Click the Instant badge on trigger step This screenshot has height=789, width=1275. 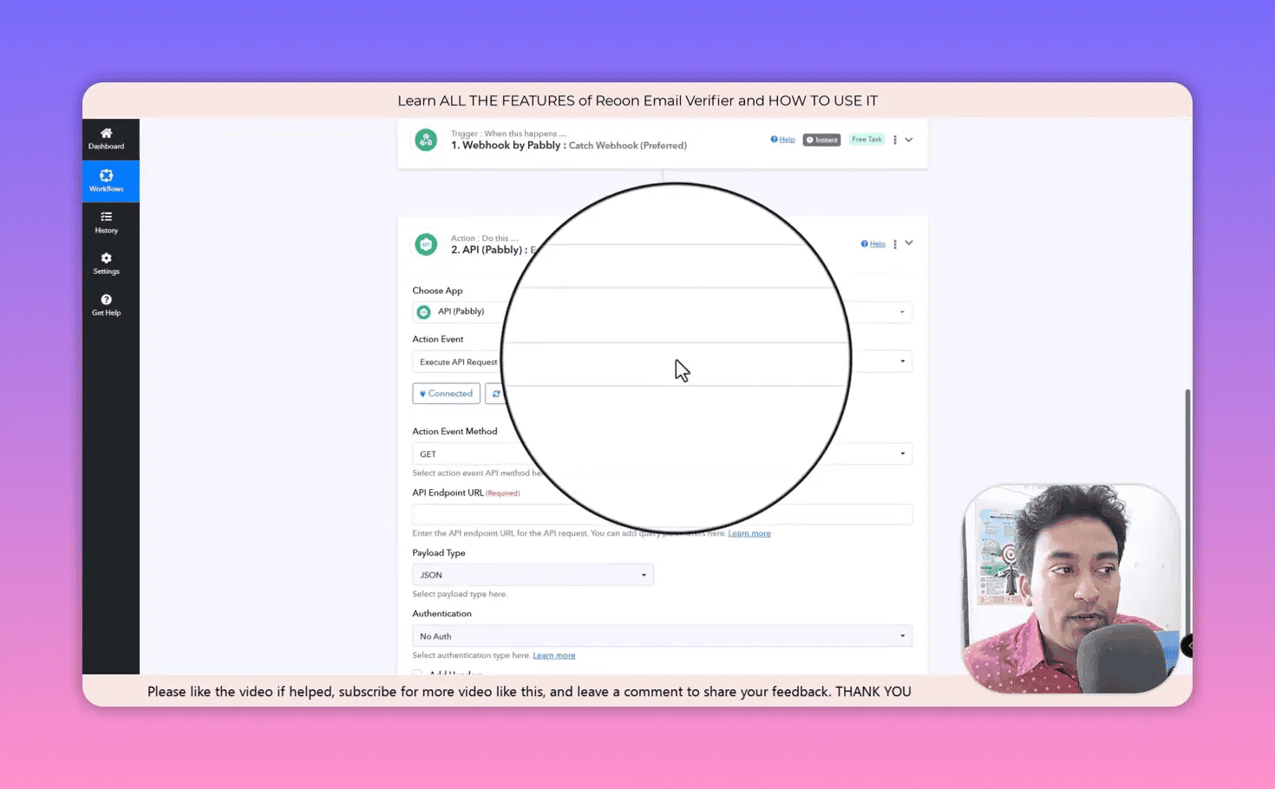[821, 140]
